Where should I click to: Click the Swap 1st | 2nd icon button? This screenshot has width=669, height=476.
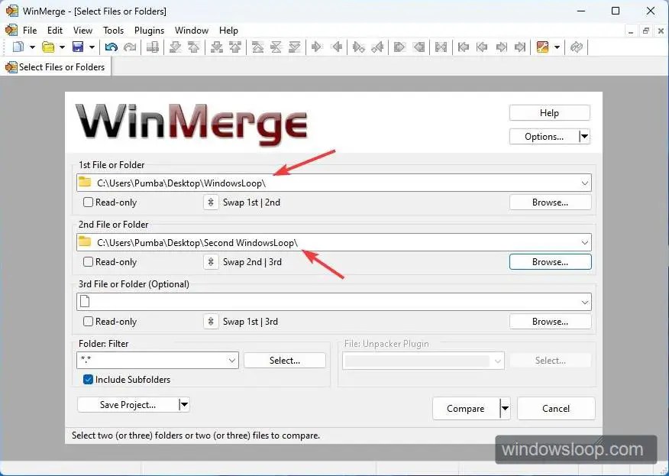211,202
